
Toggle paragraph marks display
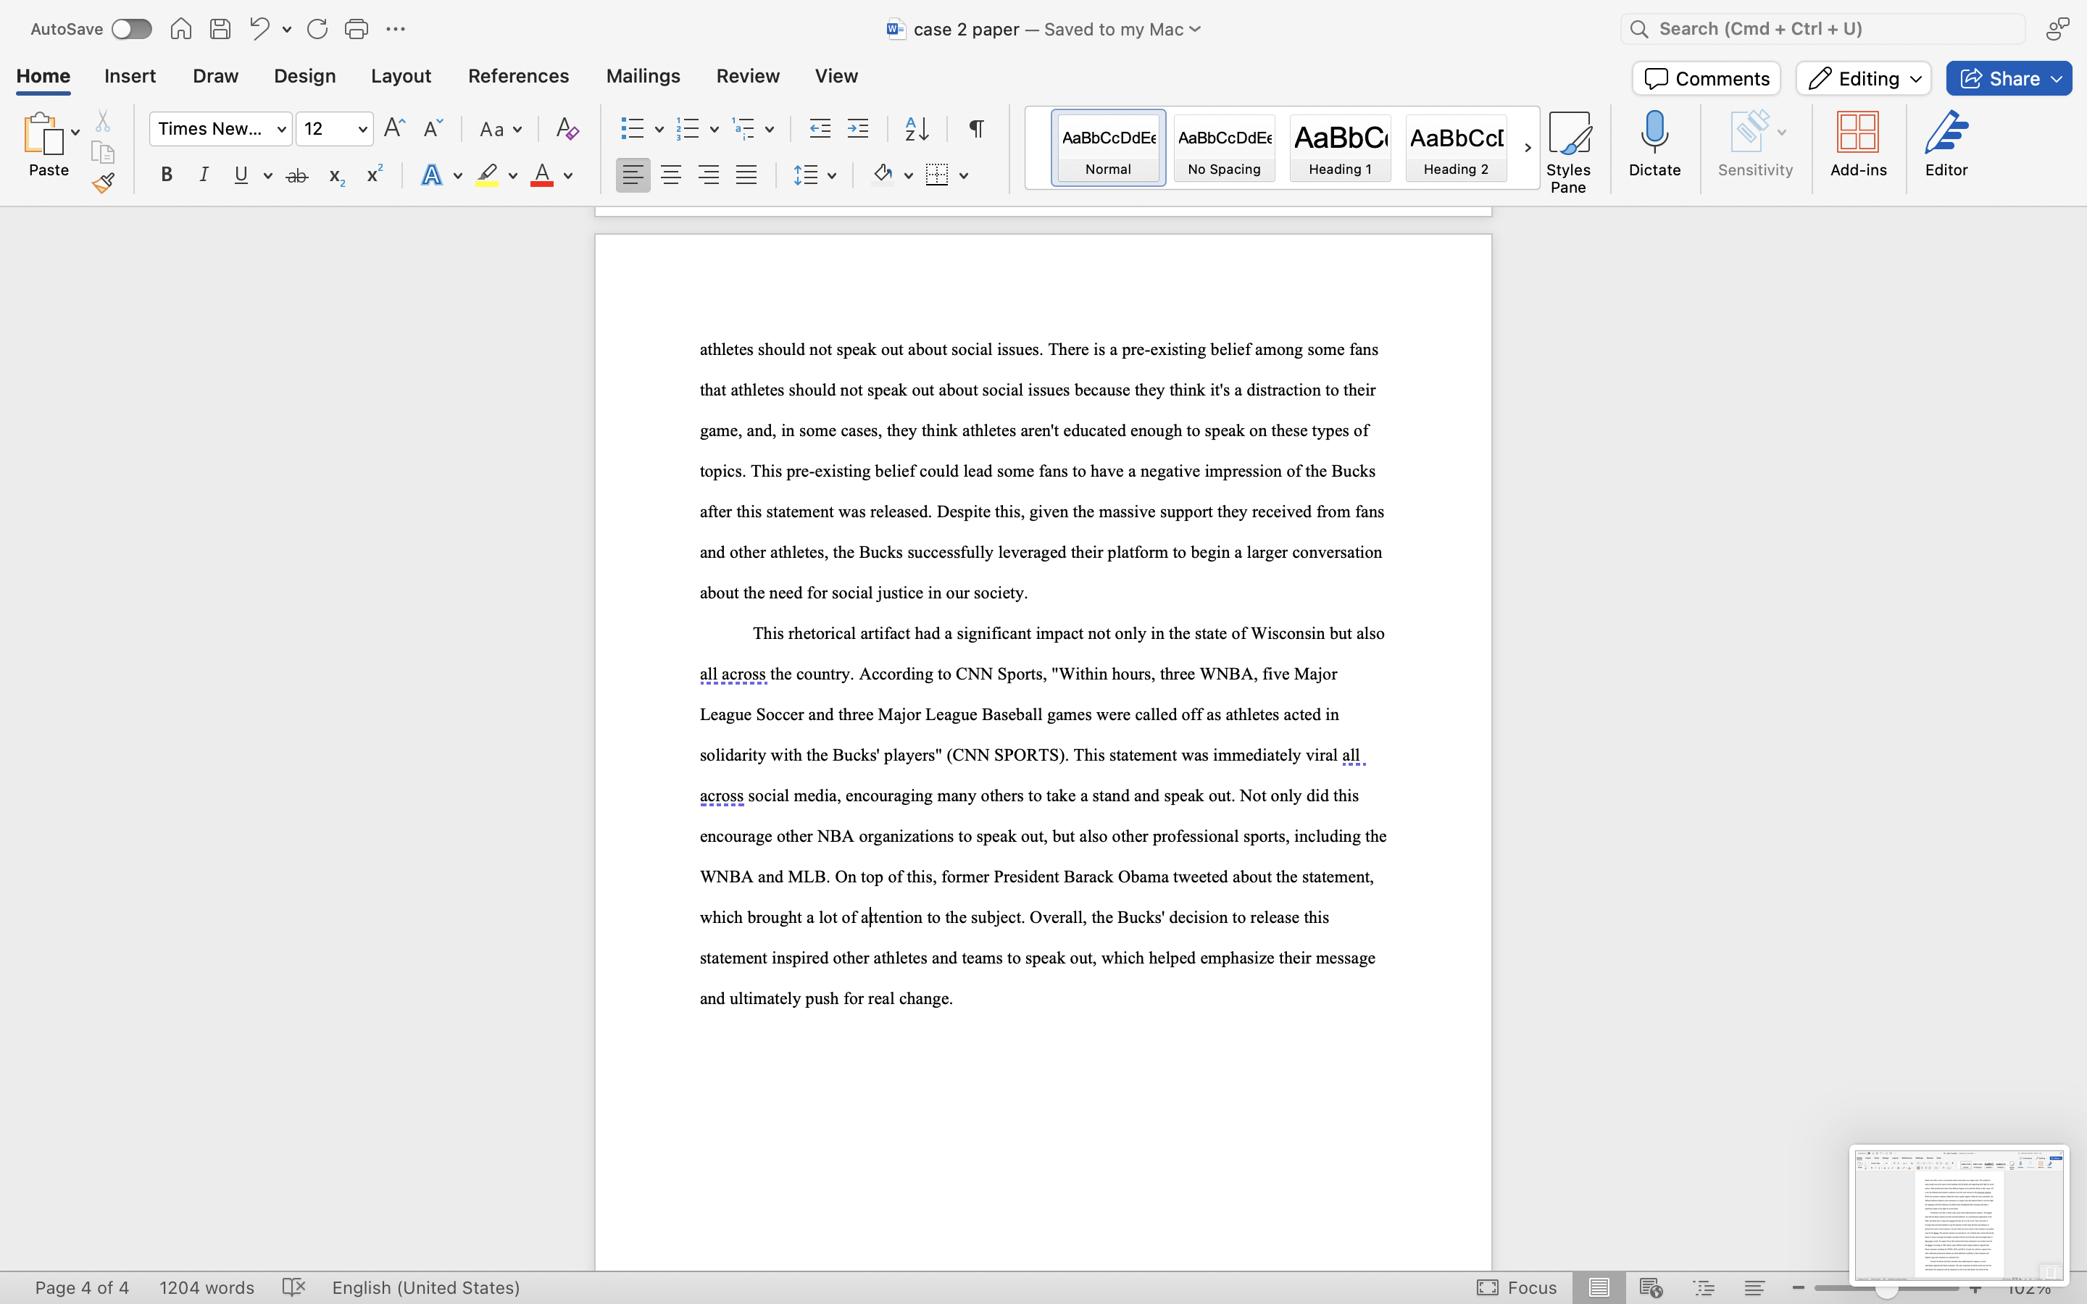(975, 128)
